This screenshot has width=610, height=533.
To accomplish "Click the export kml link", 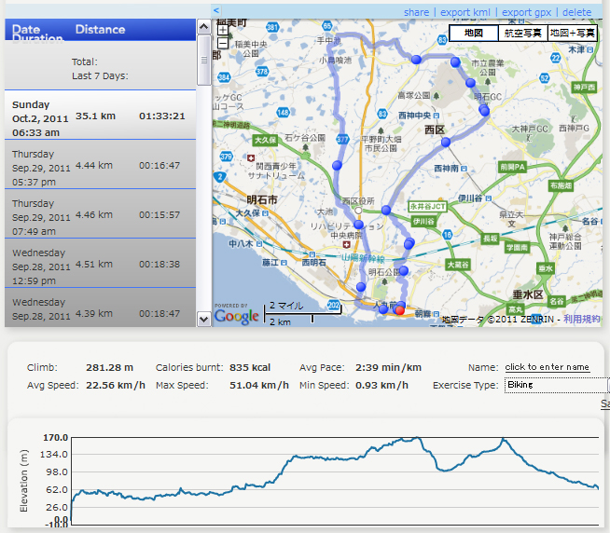I will tap(465, 12).
